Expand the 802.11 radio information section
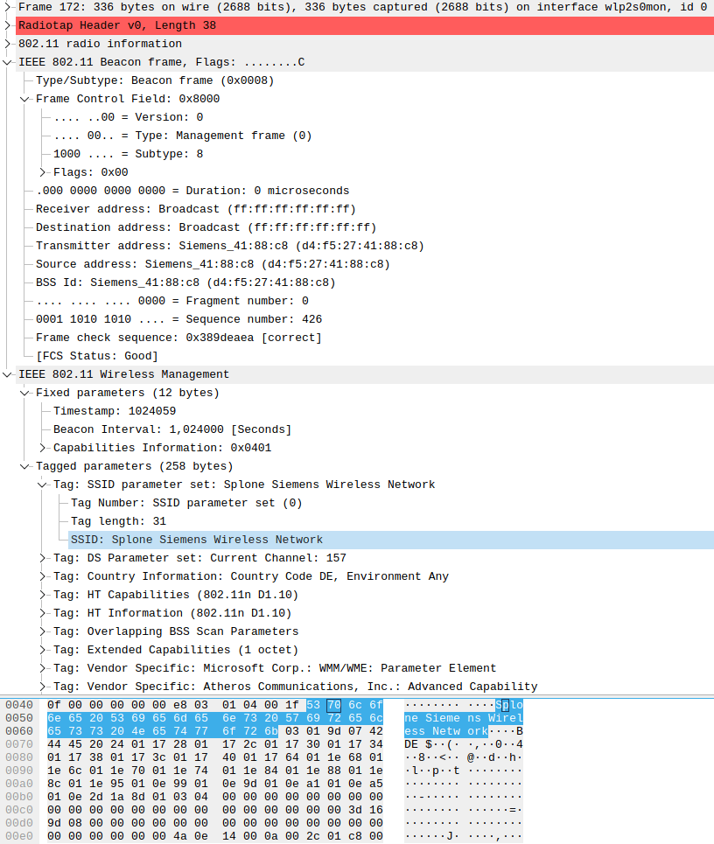Viewport: 714px width, 844px height. pos(7,43)
